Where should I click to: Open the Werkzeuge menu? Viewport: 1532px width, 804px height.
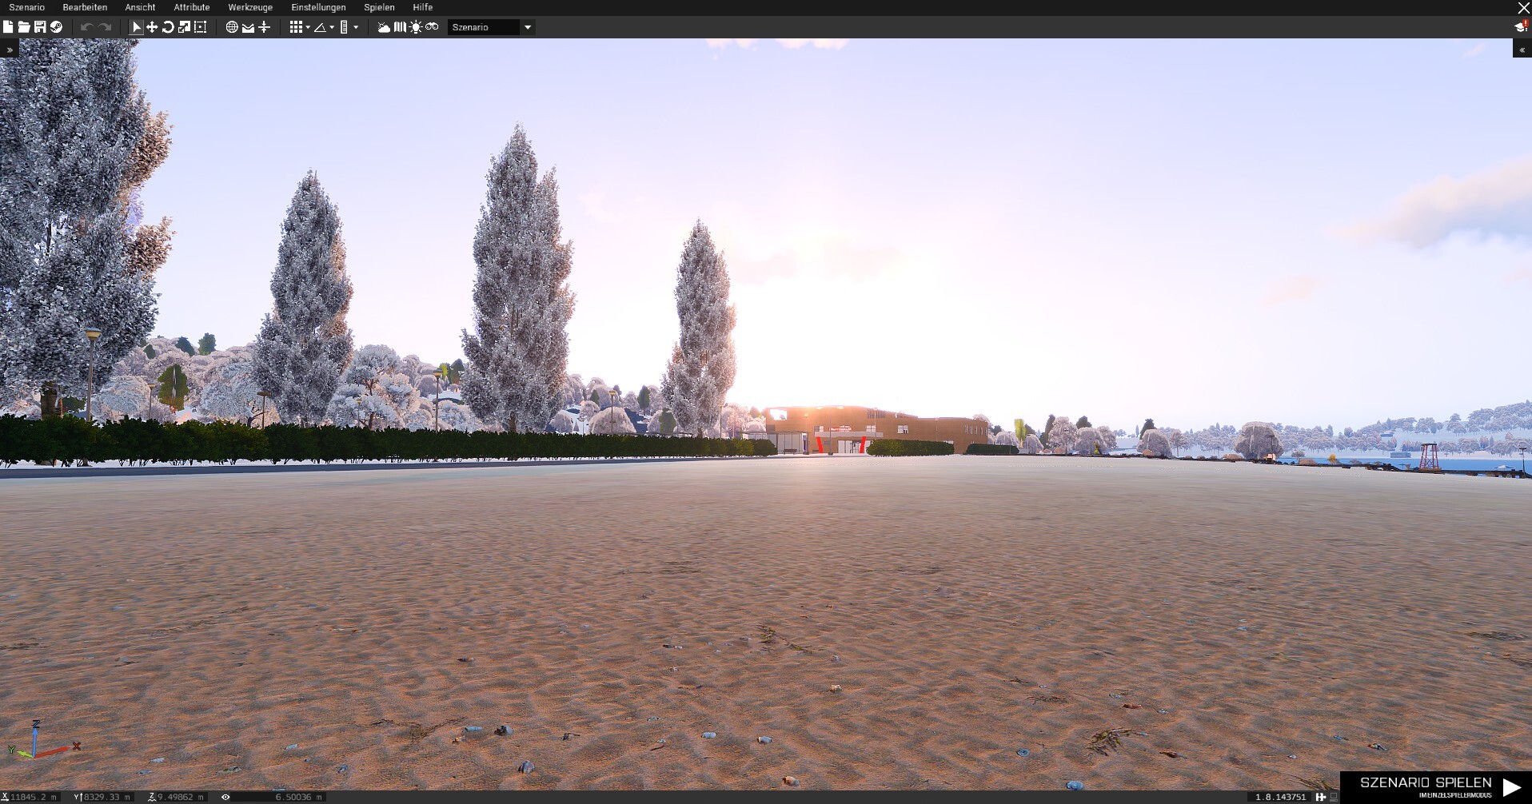tap(250, 7)
